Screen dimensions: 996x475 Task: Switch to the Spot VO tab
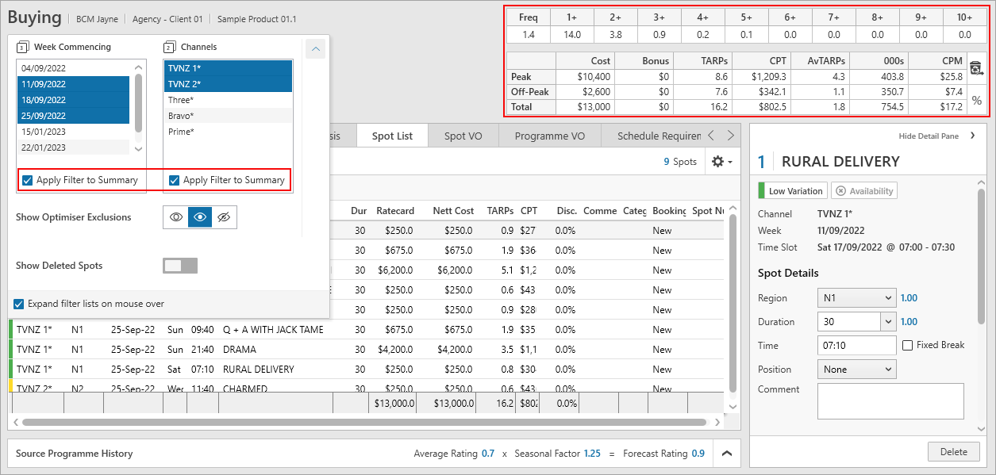(x=463, y=136)
